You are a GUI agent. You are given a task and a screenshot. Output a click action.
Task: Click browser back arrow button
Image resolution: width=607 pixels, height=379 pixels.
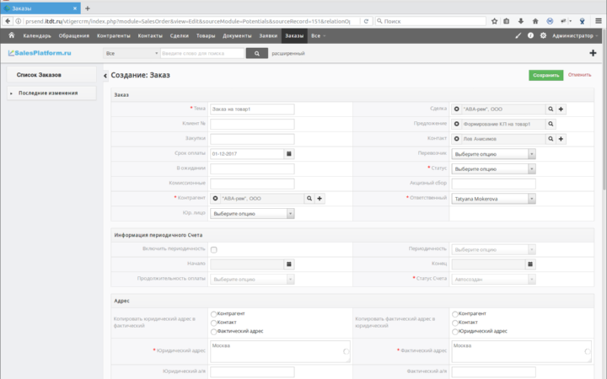[8, 21]
